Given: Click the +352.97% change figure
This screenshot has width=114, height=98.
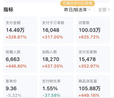Looking at the screenshot, I should (x=89, y=66).
